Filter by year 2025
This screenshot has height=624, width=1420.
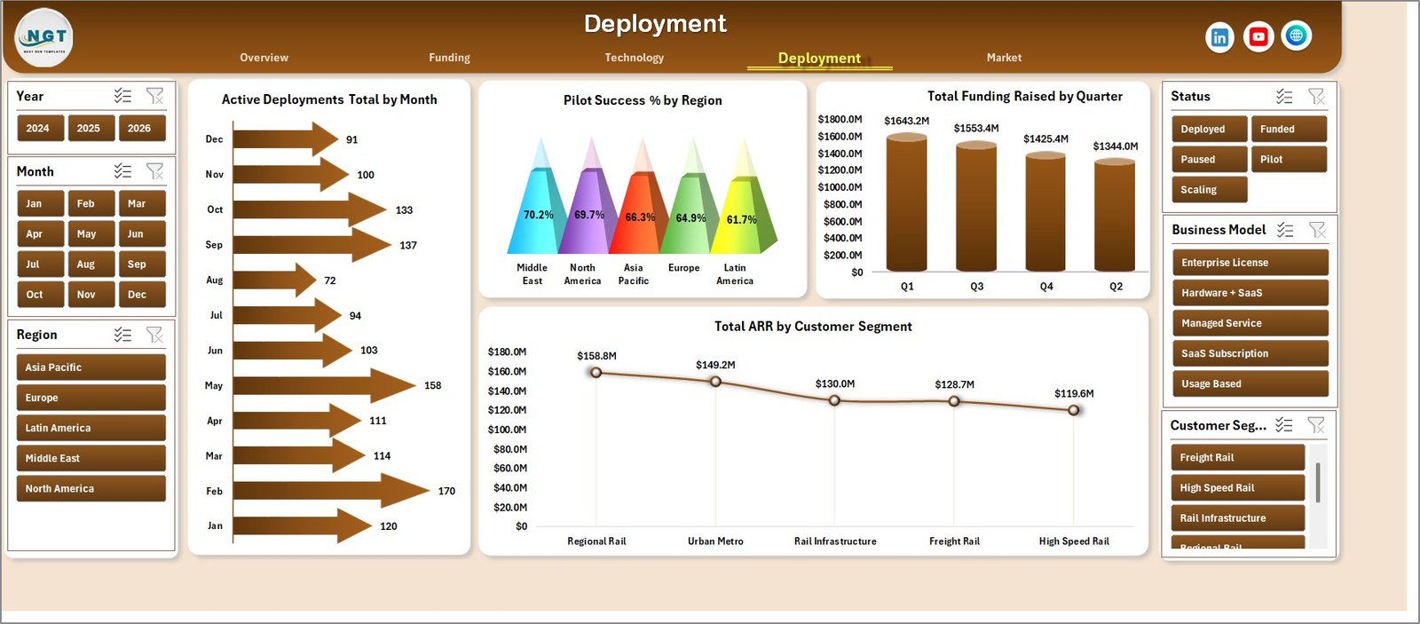(91, 129)
